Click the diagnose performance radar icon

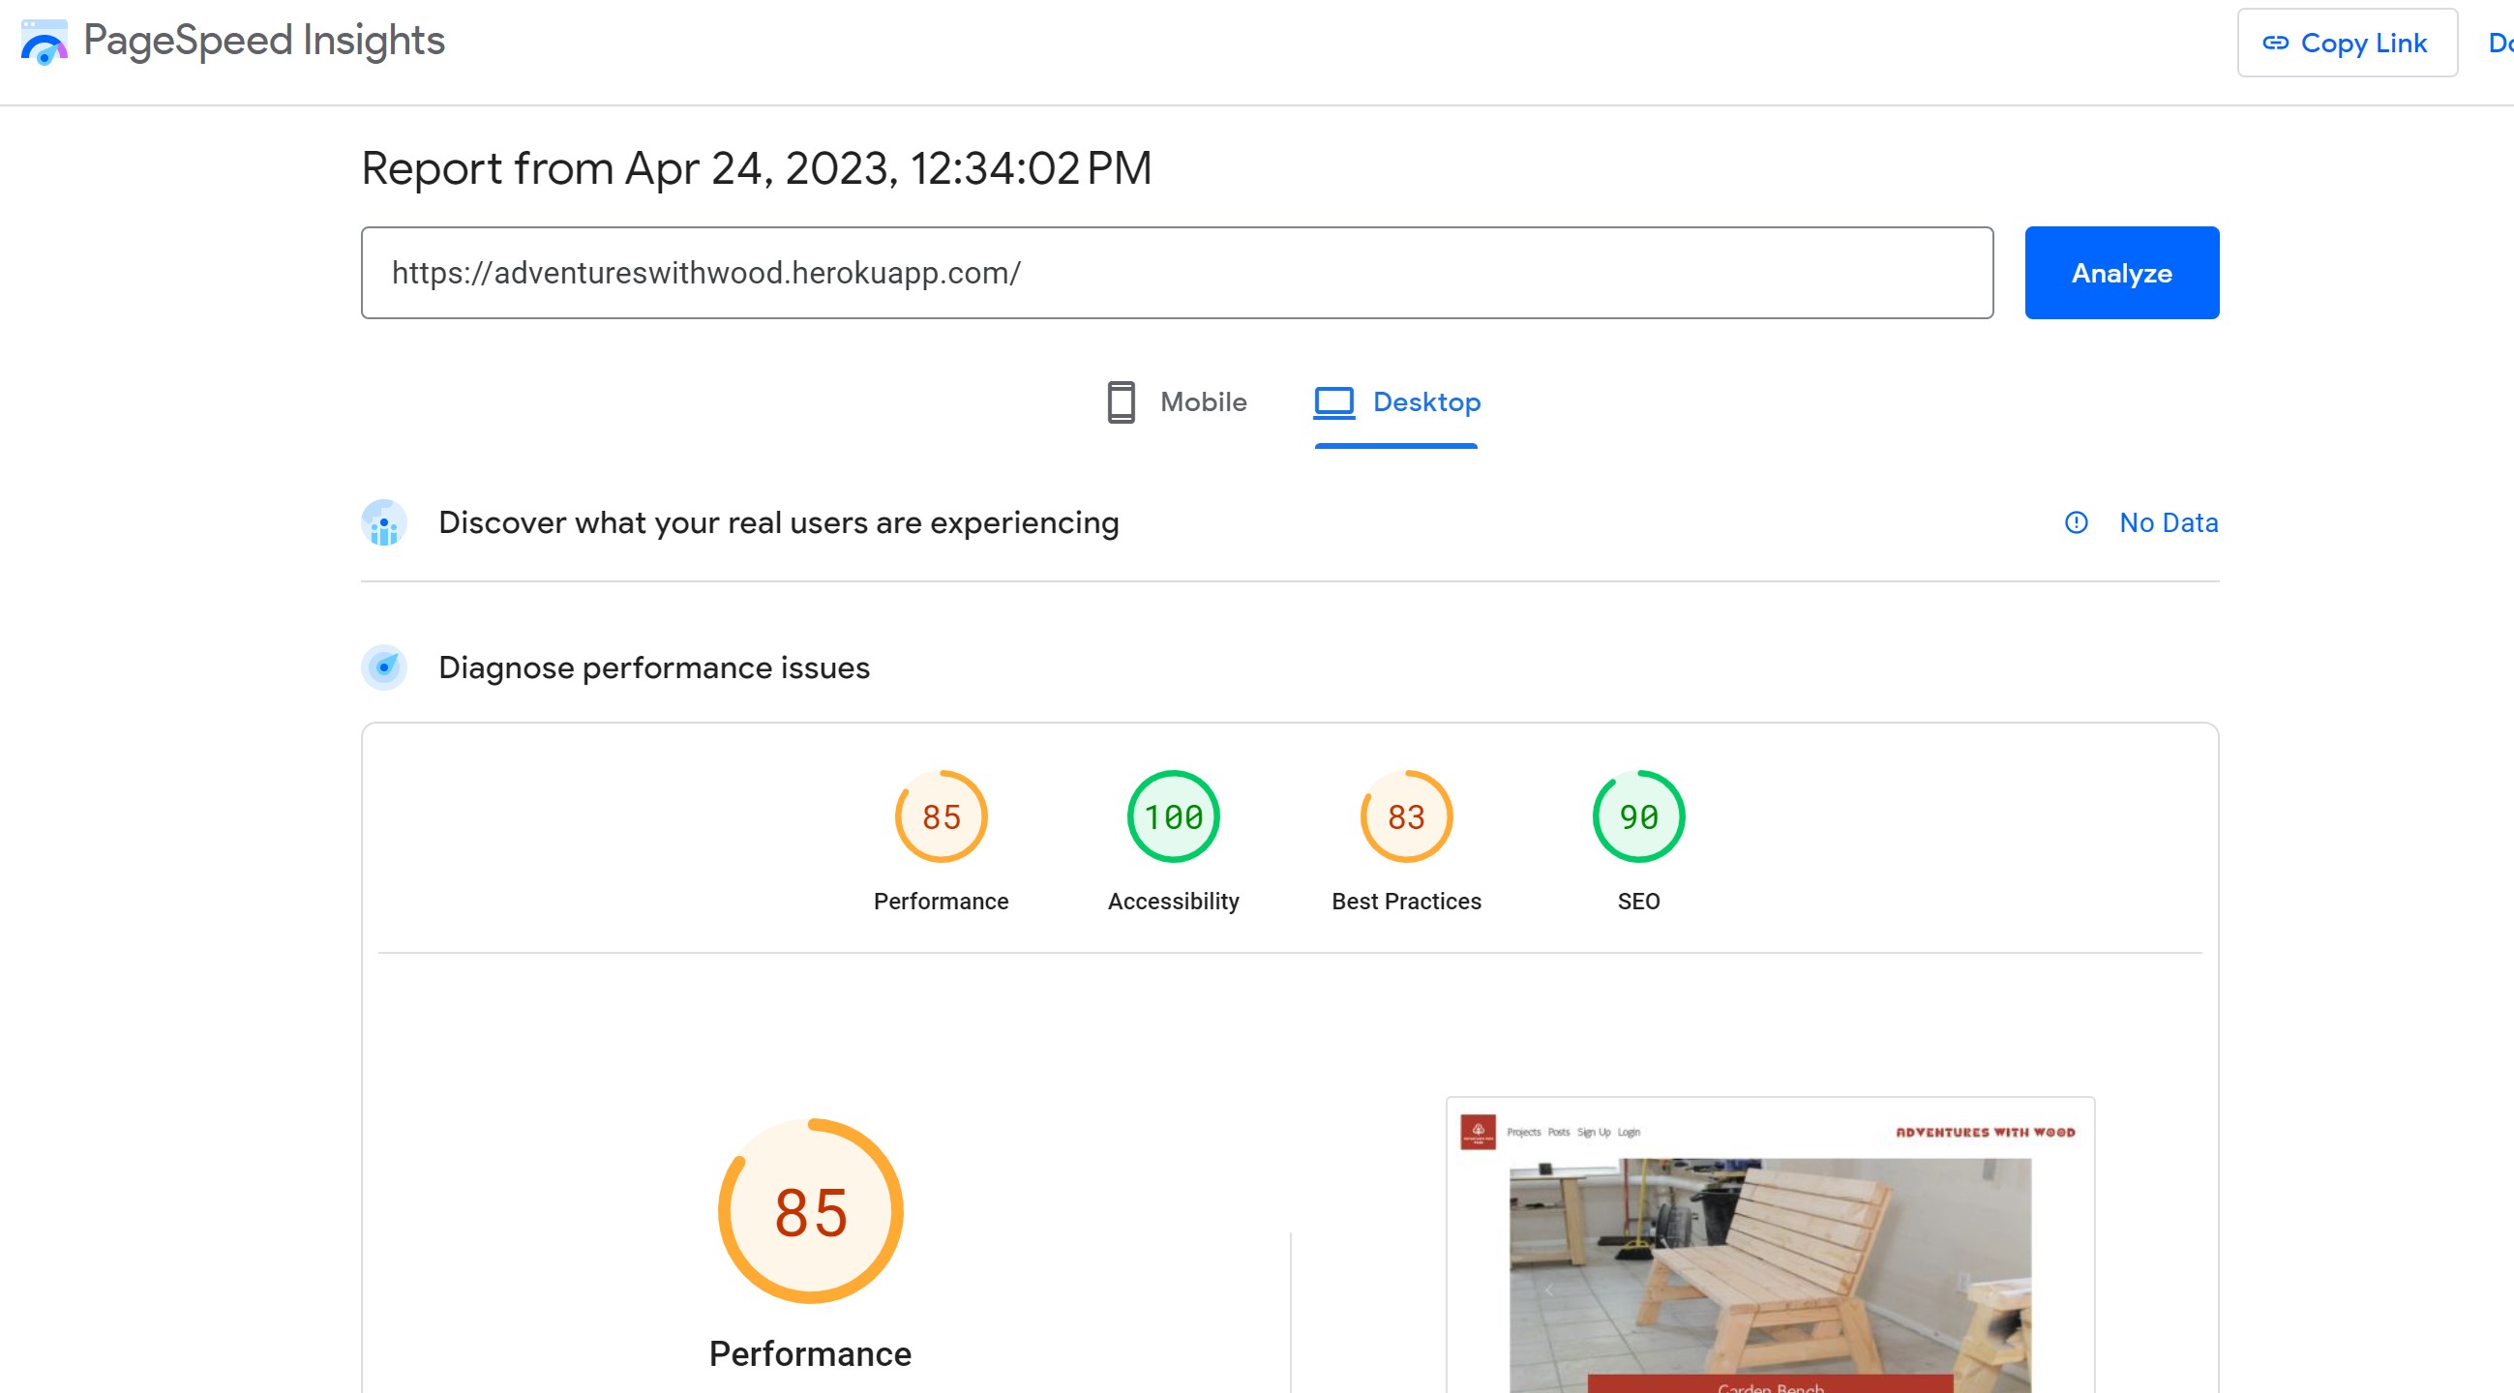click(x=383, y=668)
